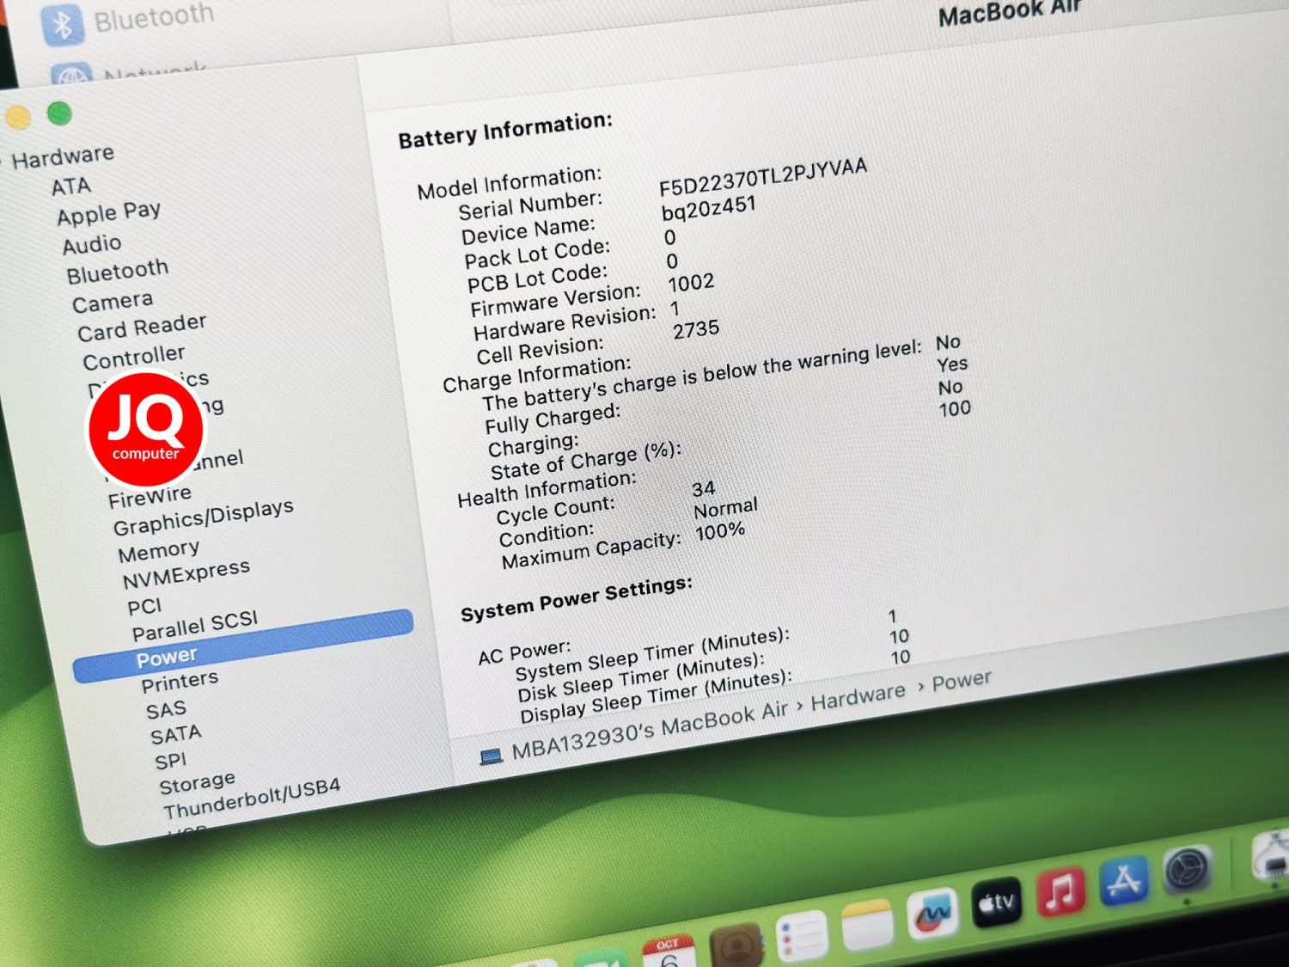Select Card Reader in sidebar
Screen dimensions: 1289x967
tap(142, 327)
